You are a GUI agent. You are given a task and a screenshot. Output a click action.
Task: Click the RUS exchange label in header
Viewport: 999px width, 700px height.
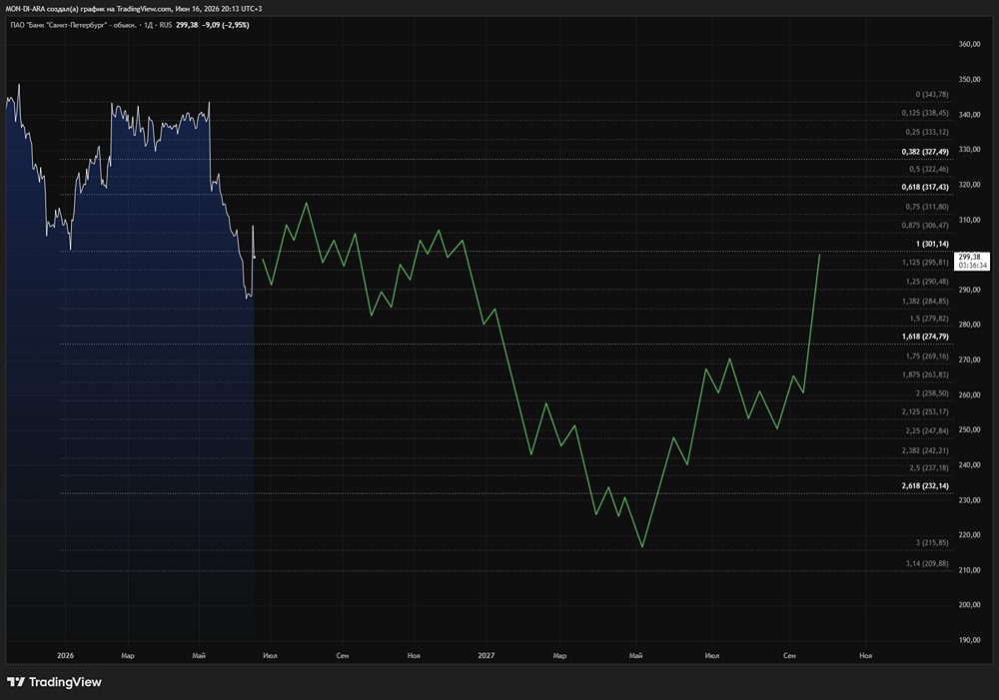[166, 26]
